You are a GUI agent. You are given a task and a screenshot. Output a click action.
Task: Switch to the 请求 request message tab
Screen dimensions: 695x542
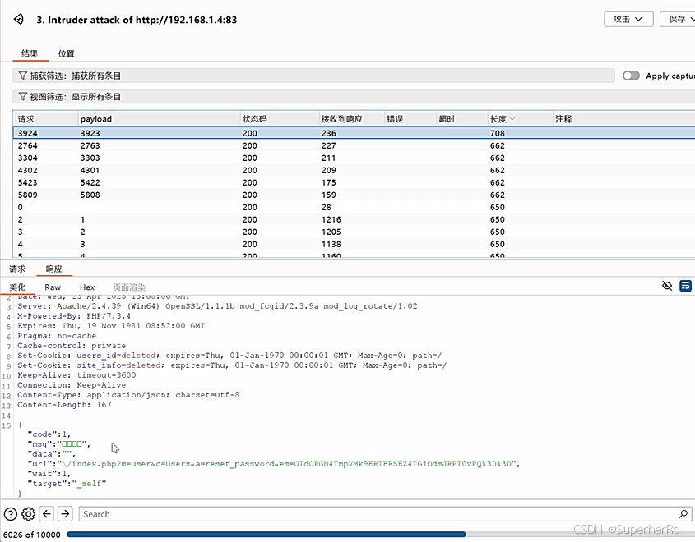(x=17, y=269)
